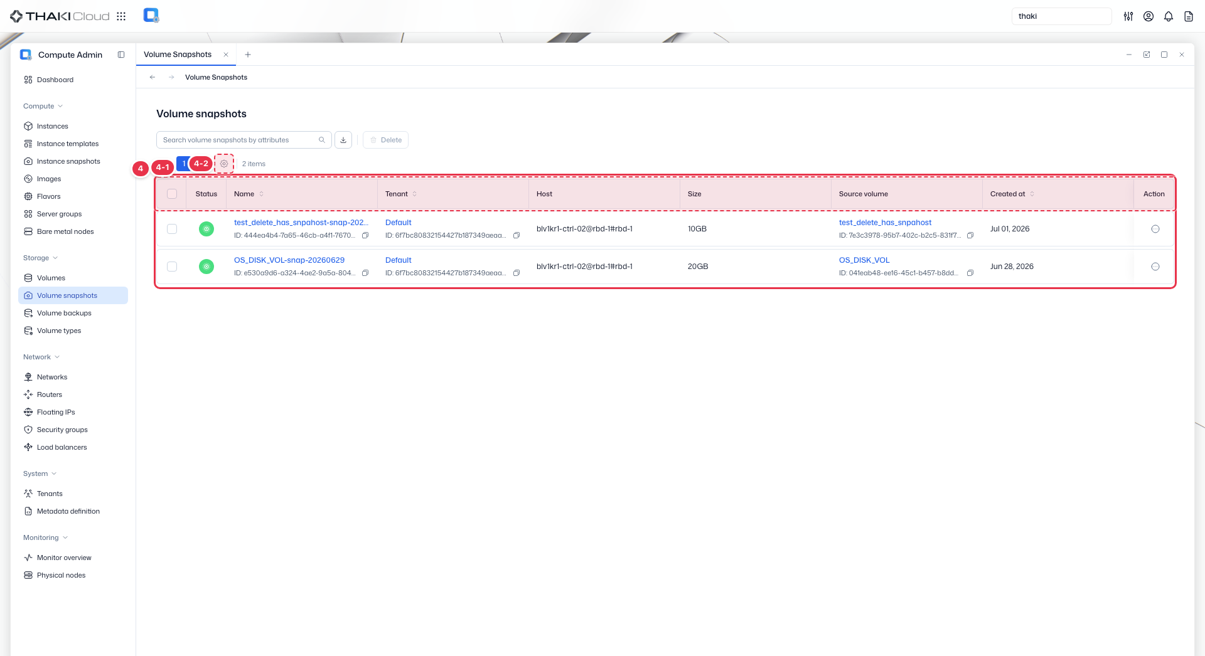Collapse the Network section in sidebar
Image resolution: width=1205 pixels, height=656 pixels.
coord(41,357)
